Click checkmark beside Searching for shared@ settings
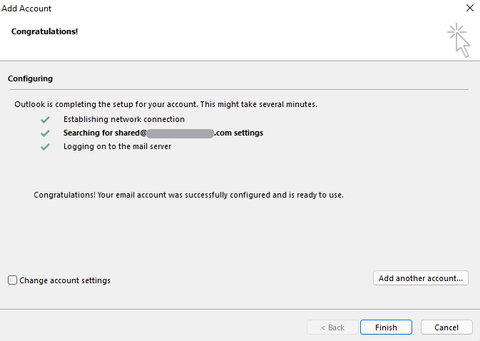Viewport: 480px width, 341px height. [x=46, y=133]
